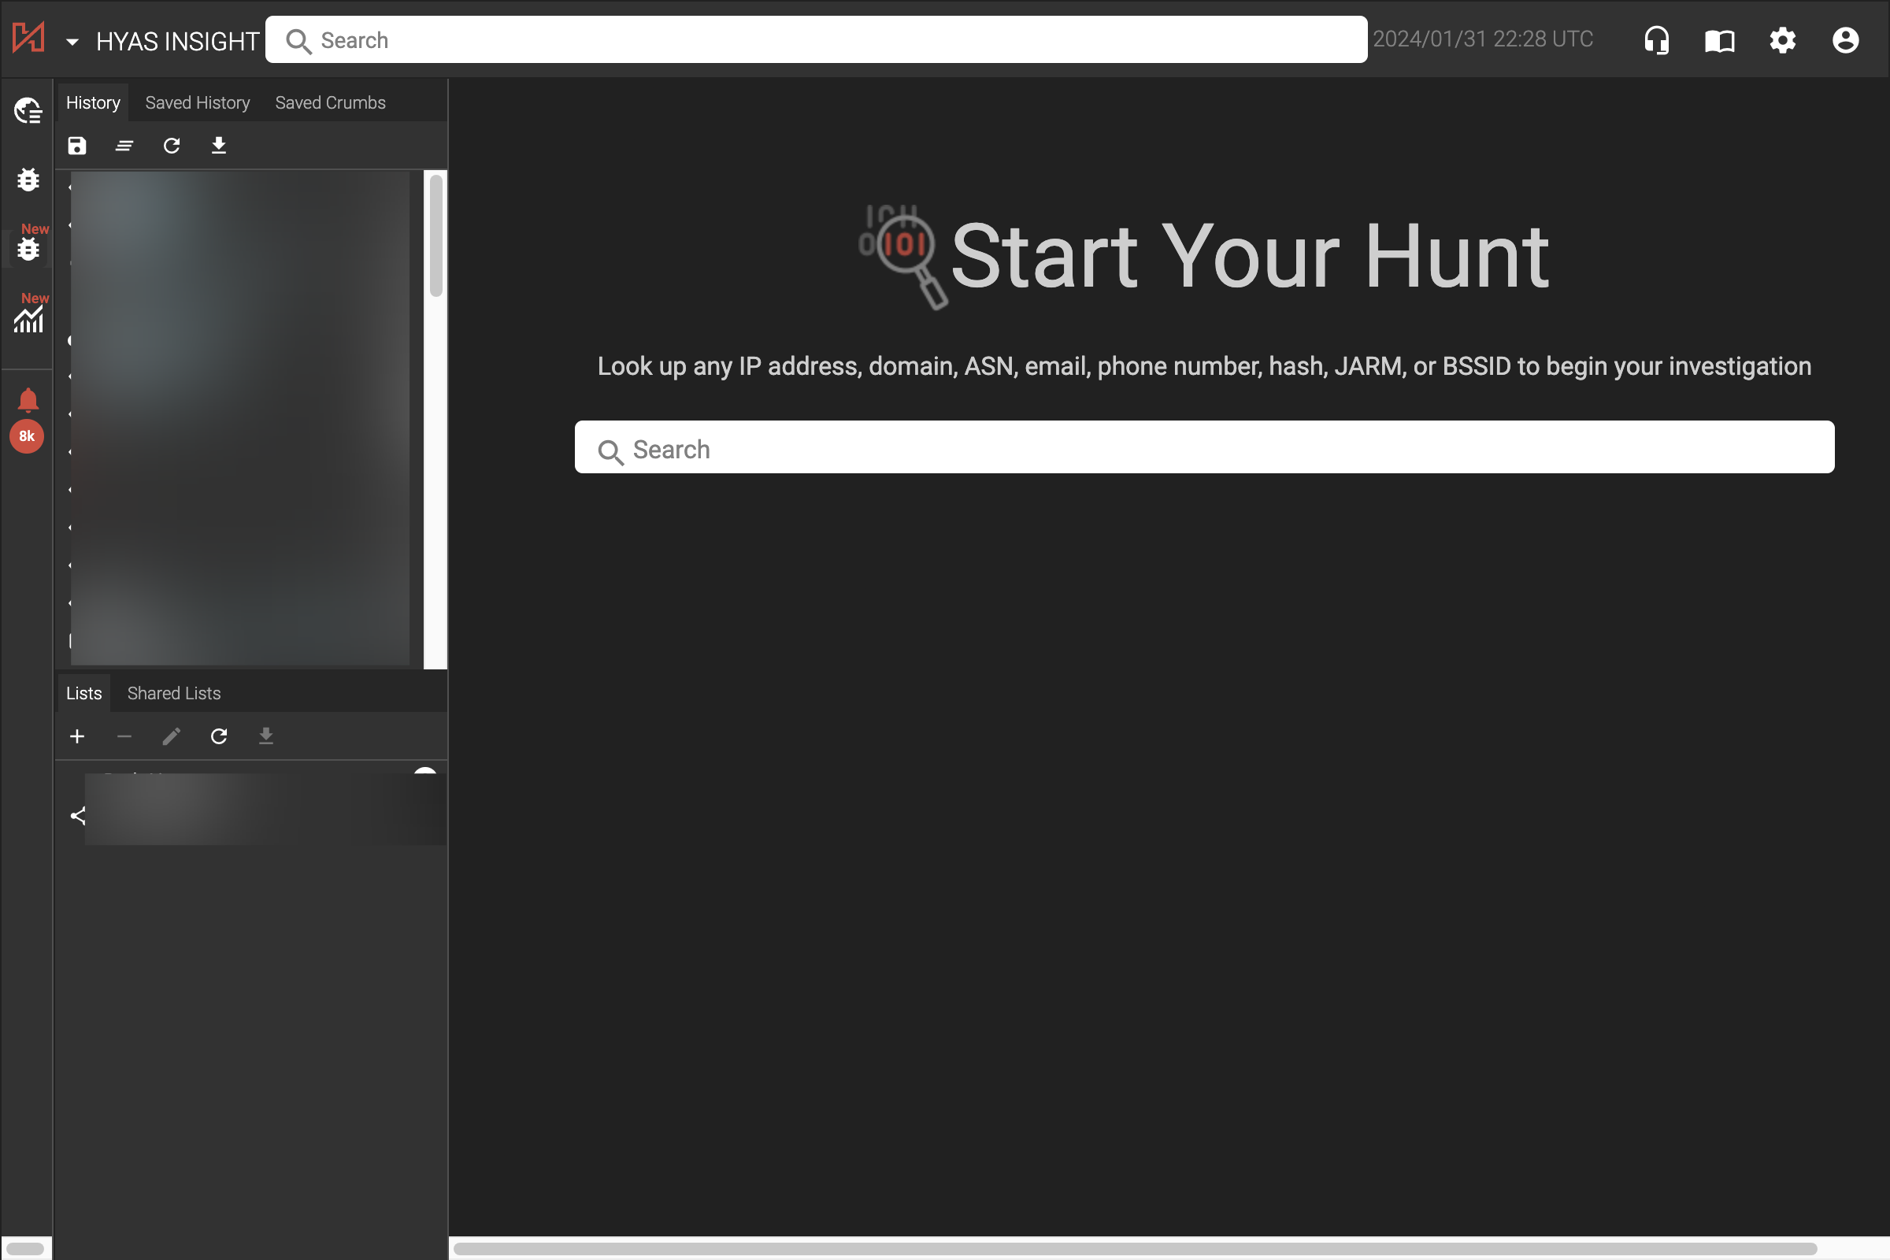Open documentation via the book icon
The width and height of the screenshot is (1890, 1260).
(1719, 39)
